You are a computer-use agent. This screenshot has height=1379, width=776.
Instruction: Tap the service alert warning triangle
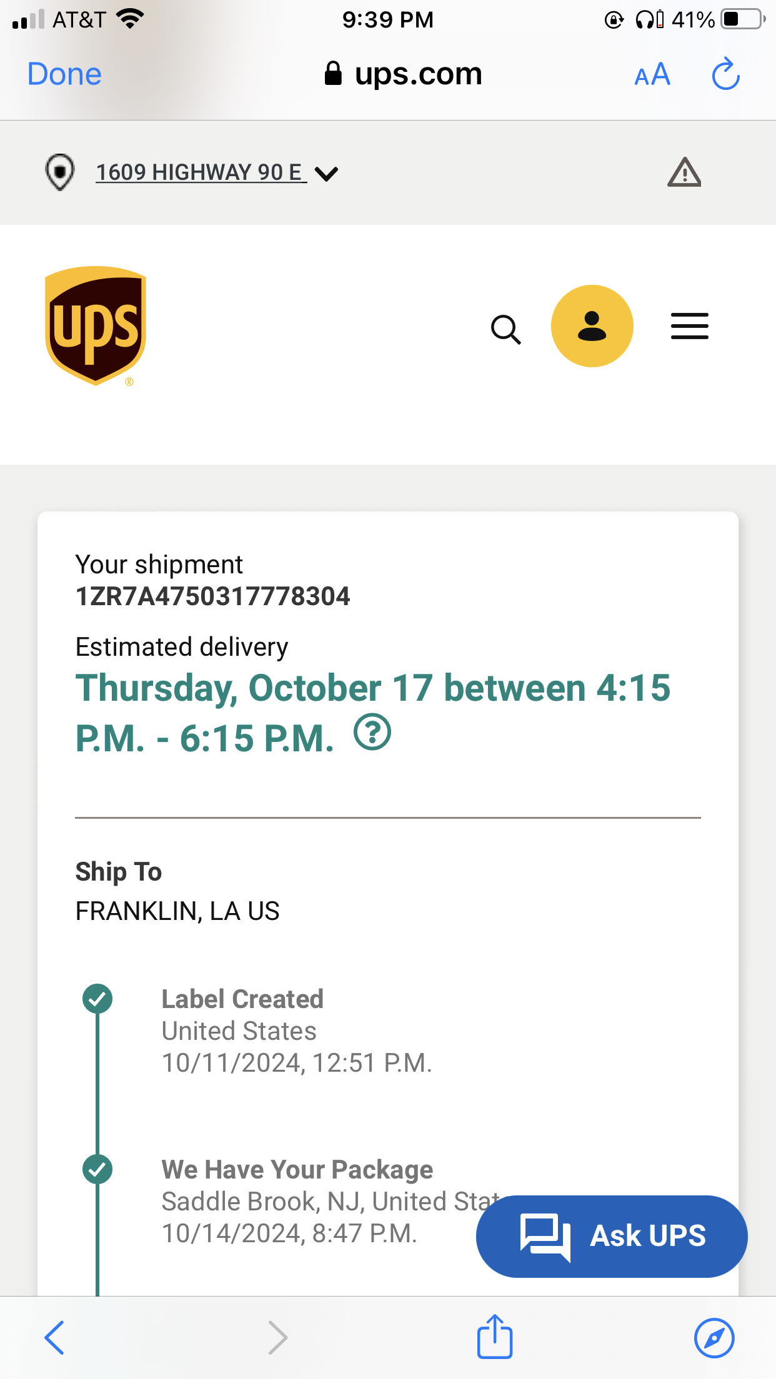(x=684, y=172)
